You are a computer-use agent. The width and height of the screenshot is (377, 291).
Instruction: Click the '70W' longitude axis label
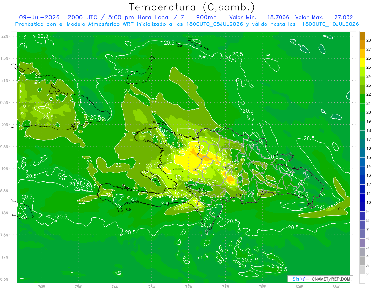(x=262, y=287)
